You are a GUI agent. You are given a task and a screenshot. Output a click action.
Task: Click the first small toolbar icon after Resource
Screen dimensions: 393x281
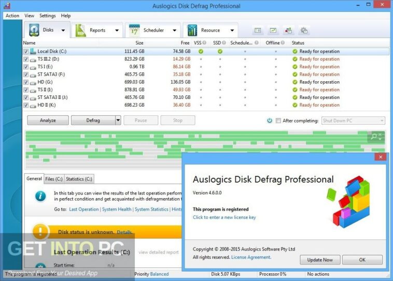(x=257, y=31)
